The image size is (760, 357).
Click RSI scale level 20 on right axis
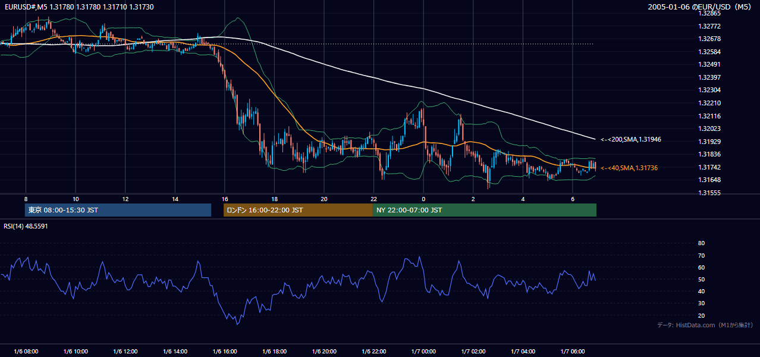pyautogui.click(x=701, y=315)
